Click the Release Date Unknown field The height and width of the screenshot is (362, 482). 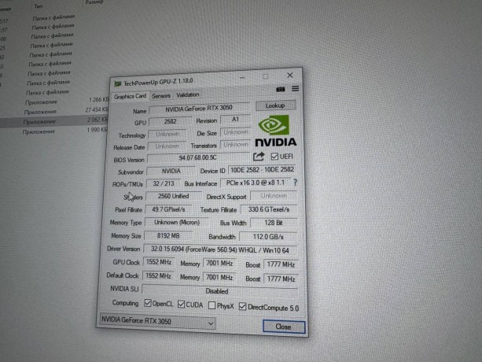167,146
